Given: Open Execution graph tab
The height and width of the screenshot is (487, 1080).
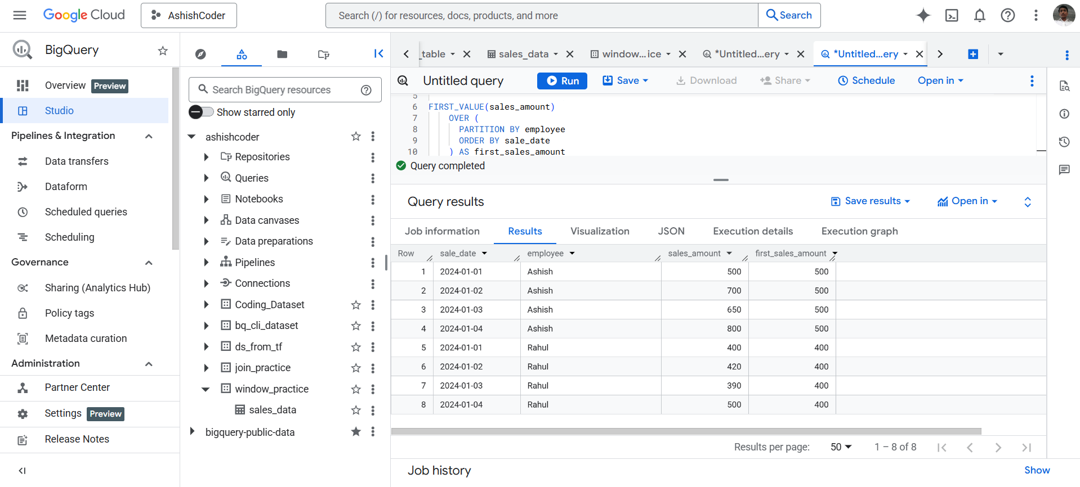Looking at the screenshot, I should click(859, 231).
